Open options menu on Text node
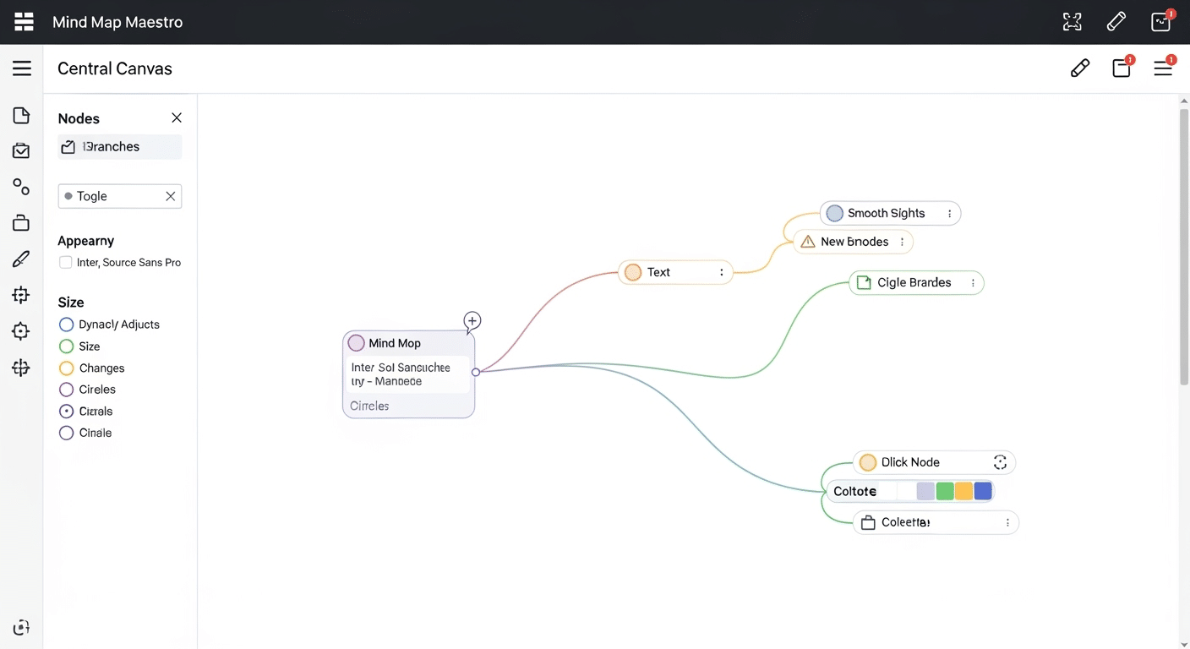This screenshot has height=649, width=1190. coord(721,272)
